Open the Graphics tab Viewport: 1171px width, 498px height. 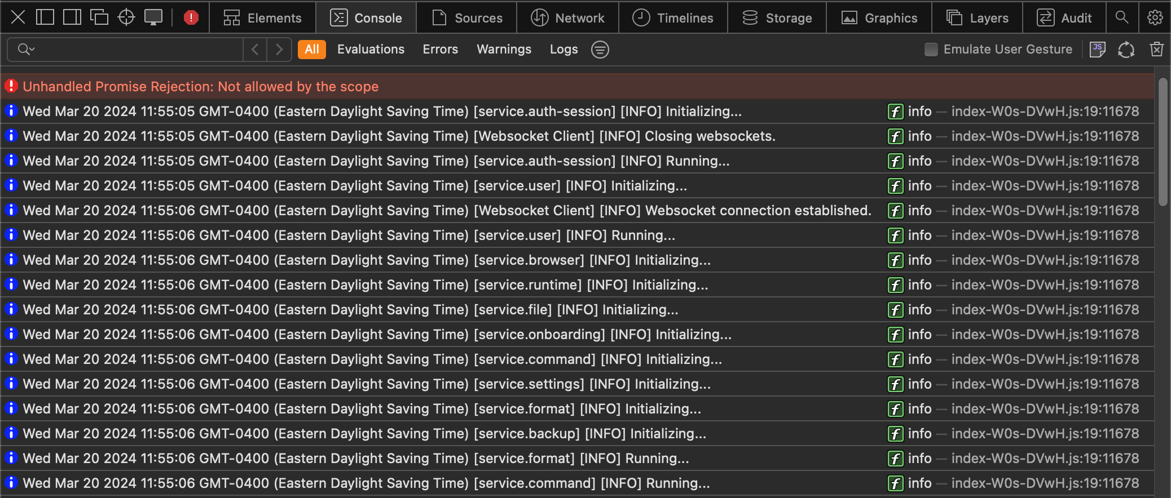tap(879, 18)
